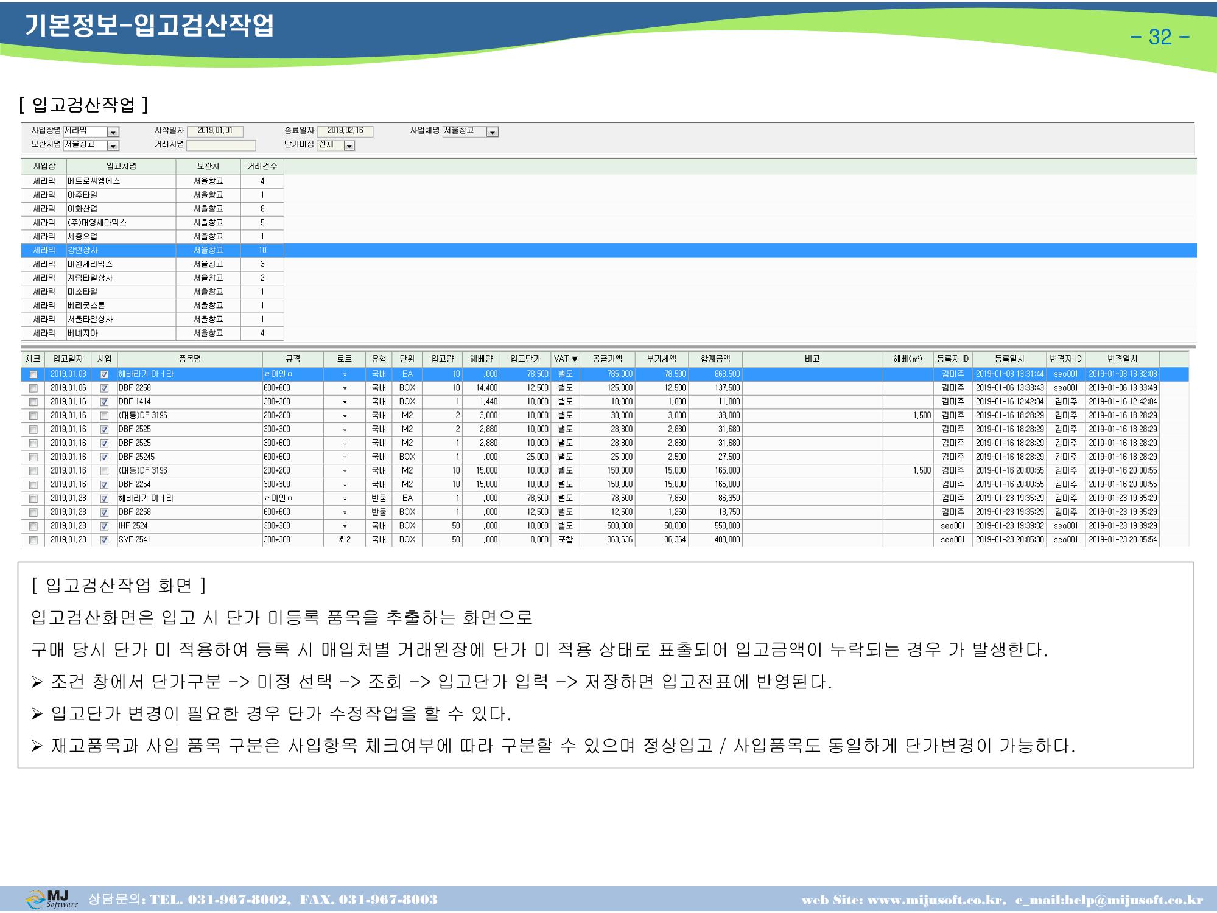Select the 아주타일 supplier row
The height and width of the screenshot is (913, 1217).
(x=152, y=195)
